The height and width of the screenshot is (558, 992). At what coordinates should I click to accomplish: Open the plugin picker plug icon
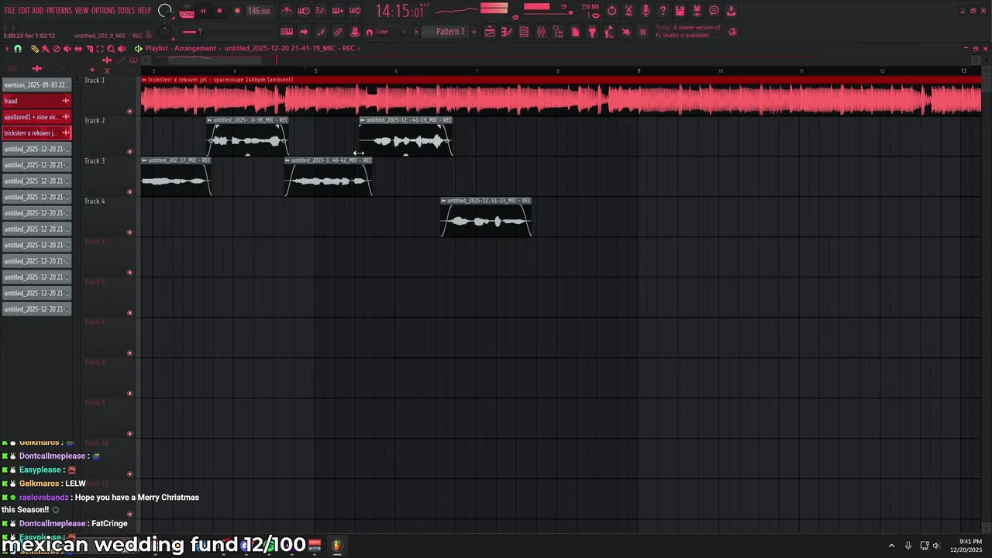click(x=592, y=32)
